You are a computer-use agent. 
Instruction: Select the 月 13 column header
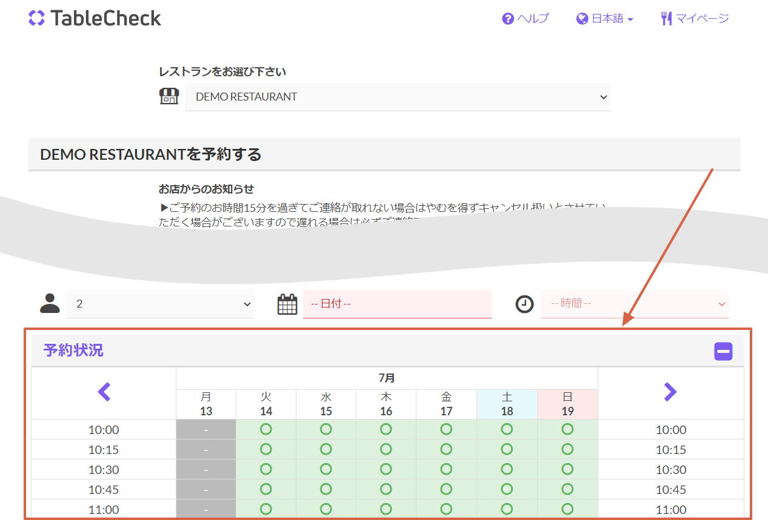tap(206, 404)
